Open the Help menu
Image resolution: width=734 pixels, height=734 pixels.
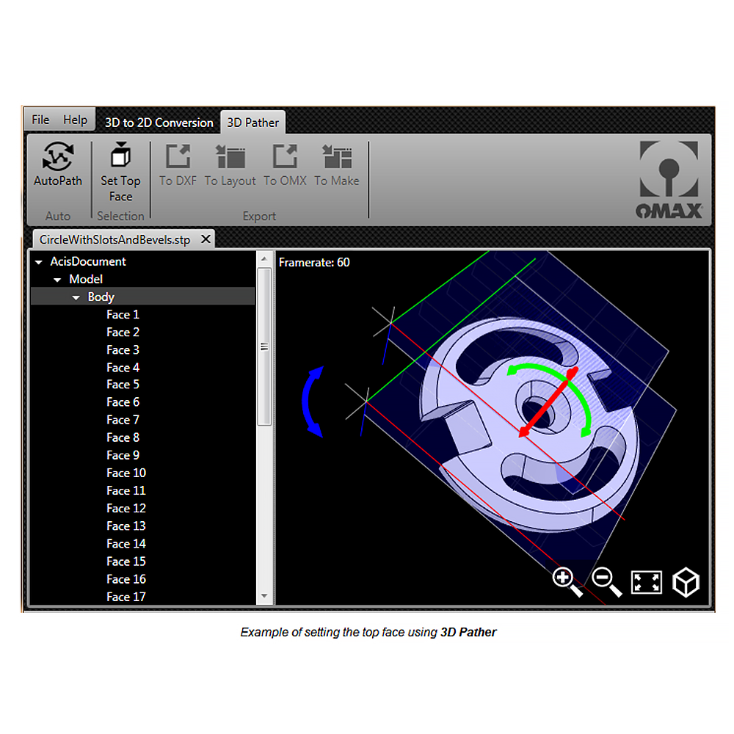click(x=75, y=120)
